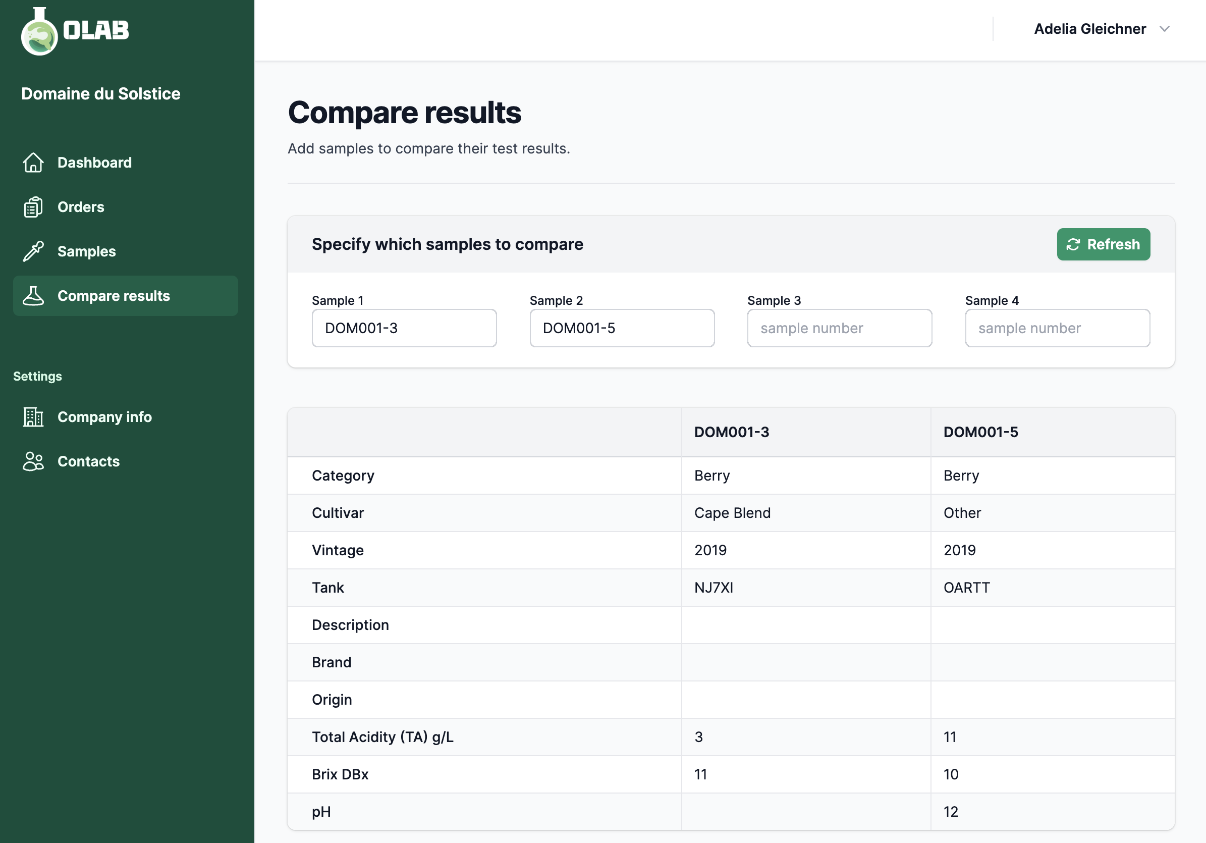Click the refresh arrows icon

(1073, 244)
